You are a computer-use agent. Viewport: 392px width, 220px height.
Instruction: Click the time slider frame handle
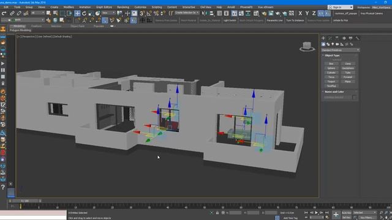click(x=24, y=201)
